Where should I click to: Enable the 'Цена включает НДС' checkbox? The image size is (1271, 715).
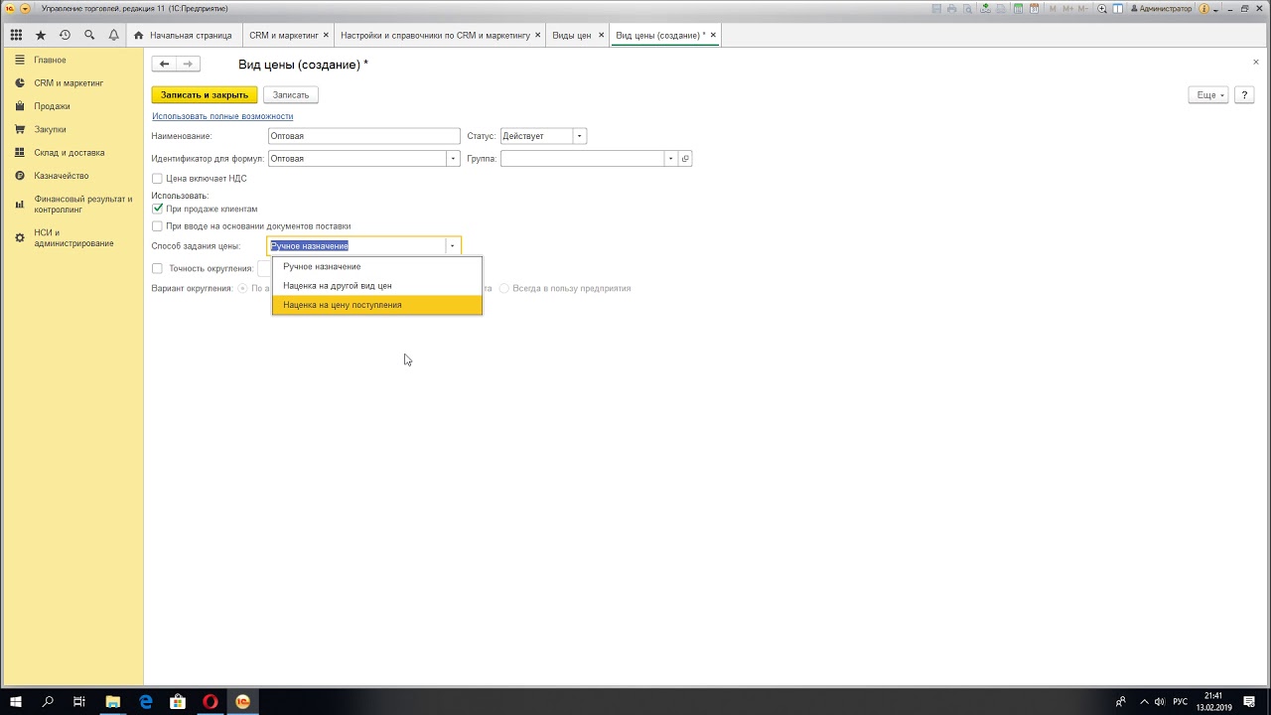tap(157, 179)
